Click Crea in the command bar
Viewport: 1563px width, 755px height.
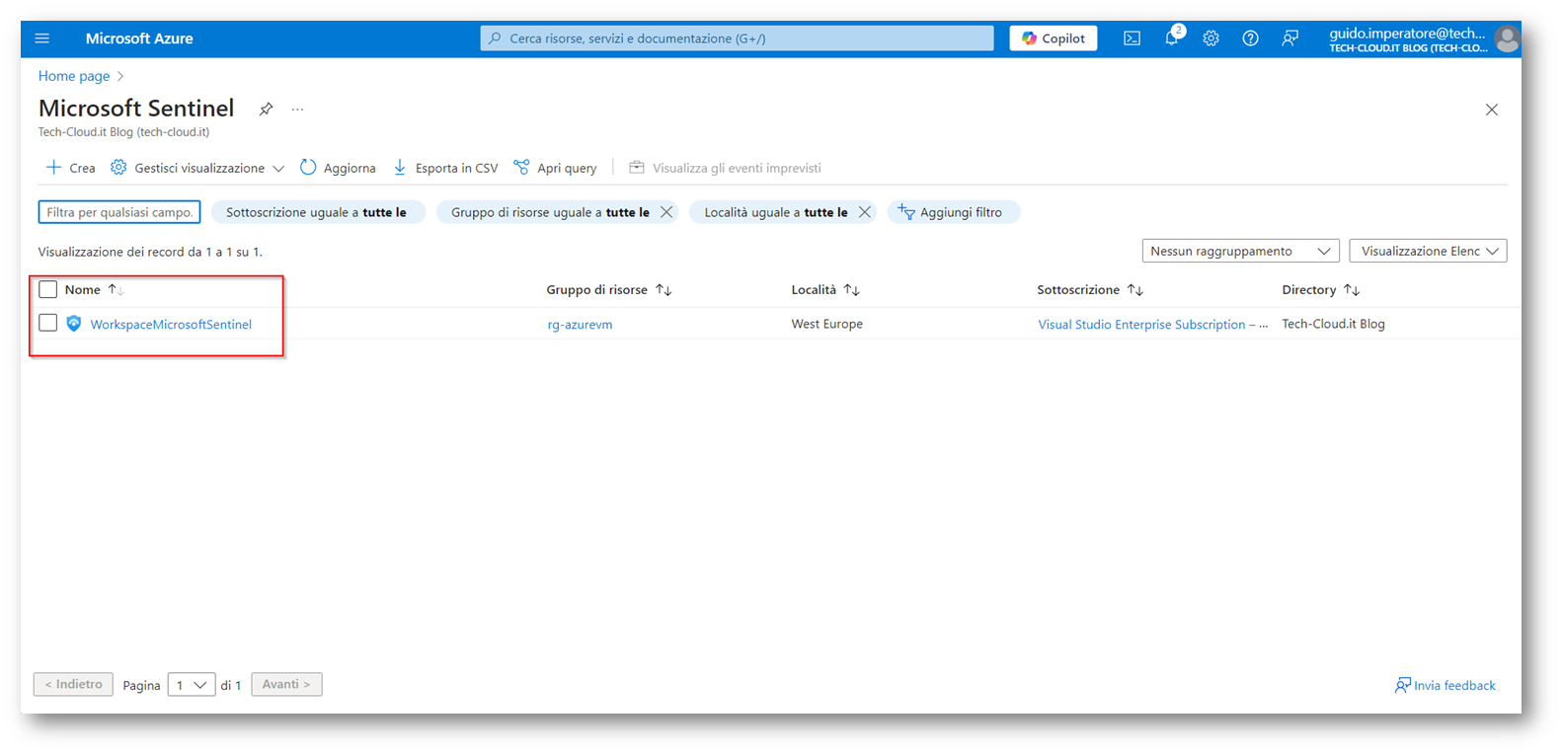[70, 168]
